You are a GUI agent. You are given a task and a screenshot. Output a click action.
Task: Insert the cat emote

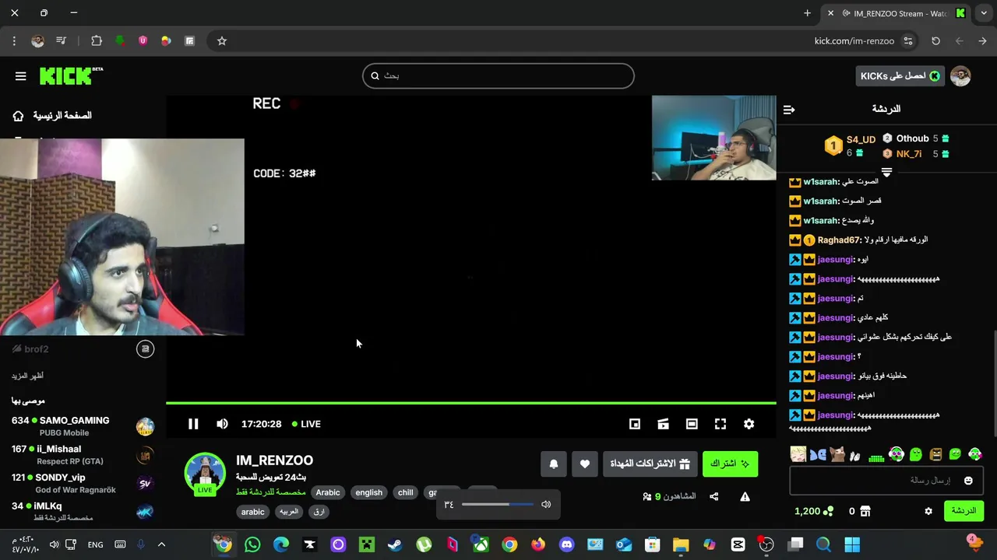837,454
